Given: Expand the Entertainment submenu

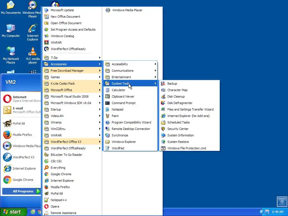Looking at the screenshot, I should [x=130, y=77].
